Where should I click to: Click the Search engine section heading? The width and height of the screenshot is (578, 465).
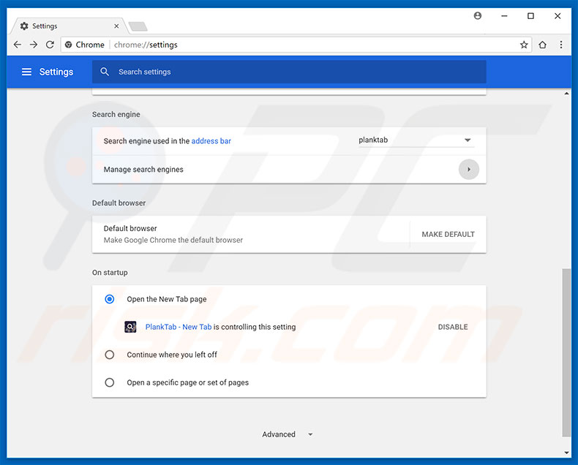(116, 115)
